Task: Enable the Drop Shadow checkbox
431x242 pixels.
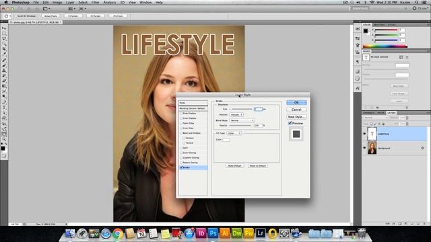Action: (181, 114)
